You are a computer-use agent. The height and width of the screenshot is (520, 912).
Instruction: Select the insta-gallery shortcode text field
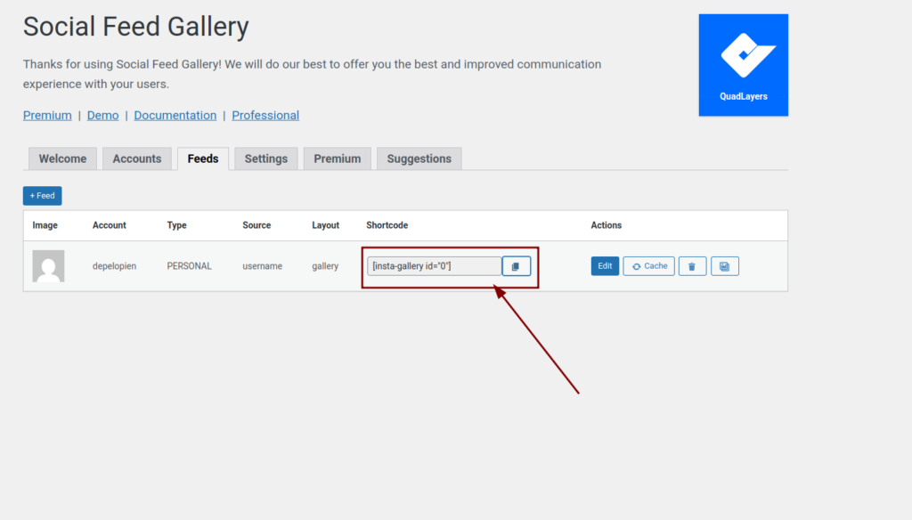coord(435,266)
